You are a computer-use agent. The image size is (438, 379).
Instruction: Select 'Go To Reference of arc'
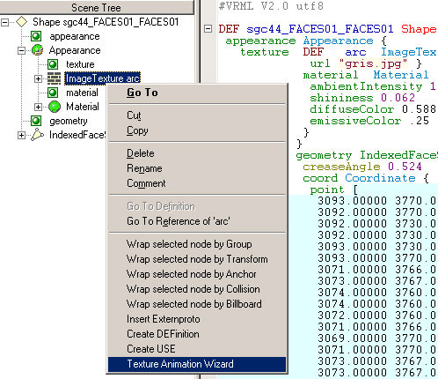[197, 221]
